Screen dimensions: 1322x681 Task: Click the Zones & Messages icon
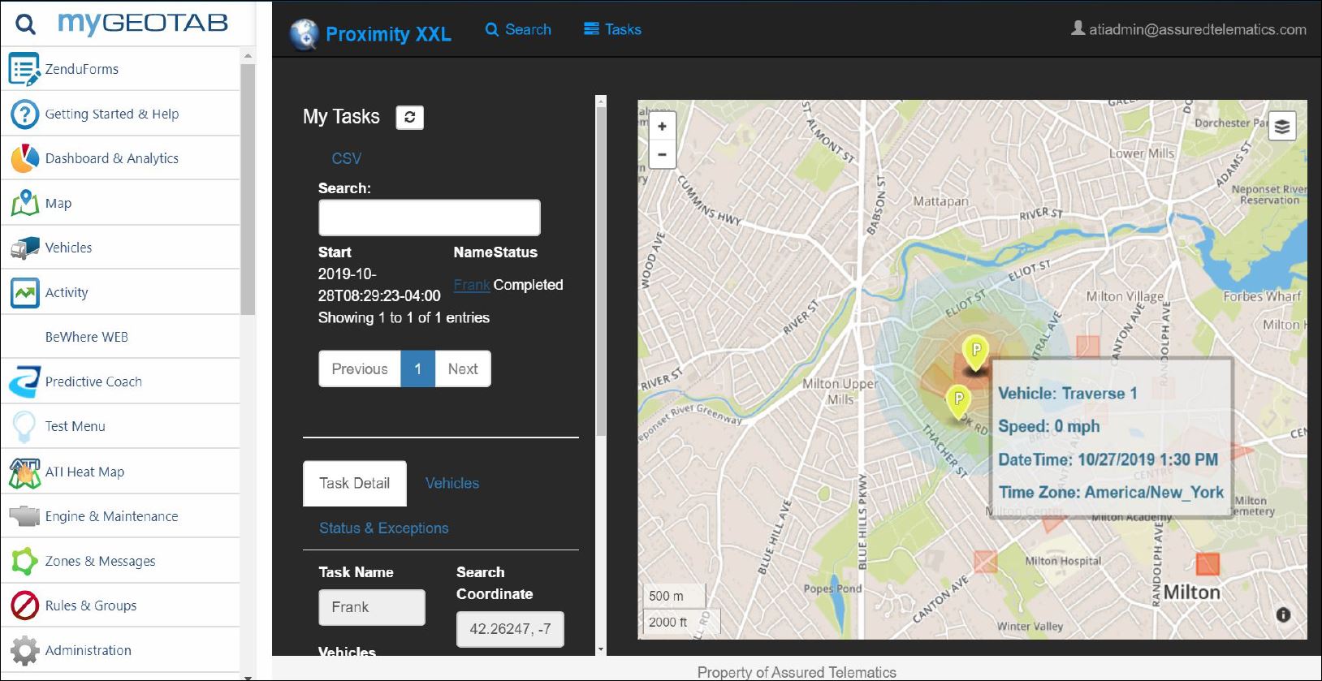(24, 561)
